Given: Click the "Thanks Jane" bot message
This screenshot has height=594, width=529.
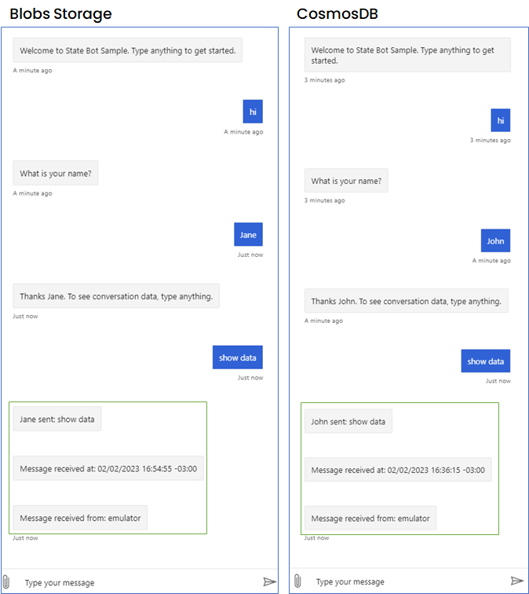Looking at the screenshot, I should tap(116, 296).
